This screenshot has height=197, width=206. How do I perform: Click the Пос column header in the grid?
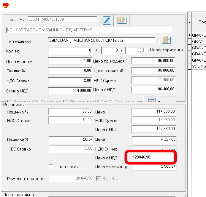199,22
